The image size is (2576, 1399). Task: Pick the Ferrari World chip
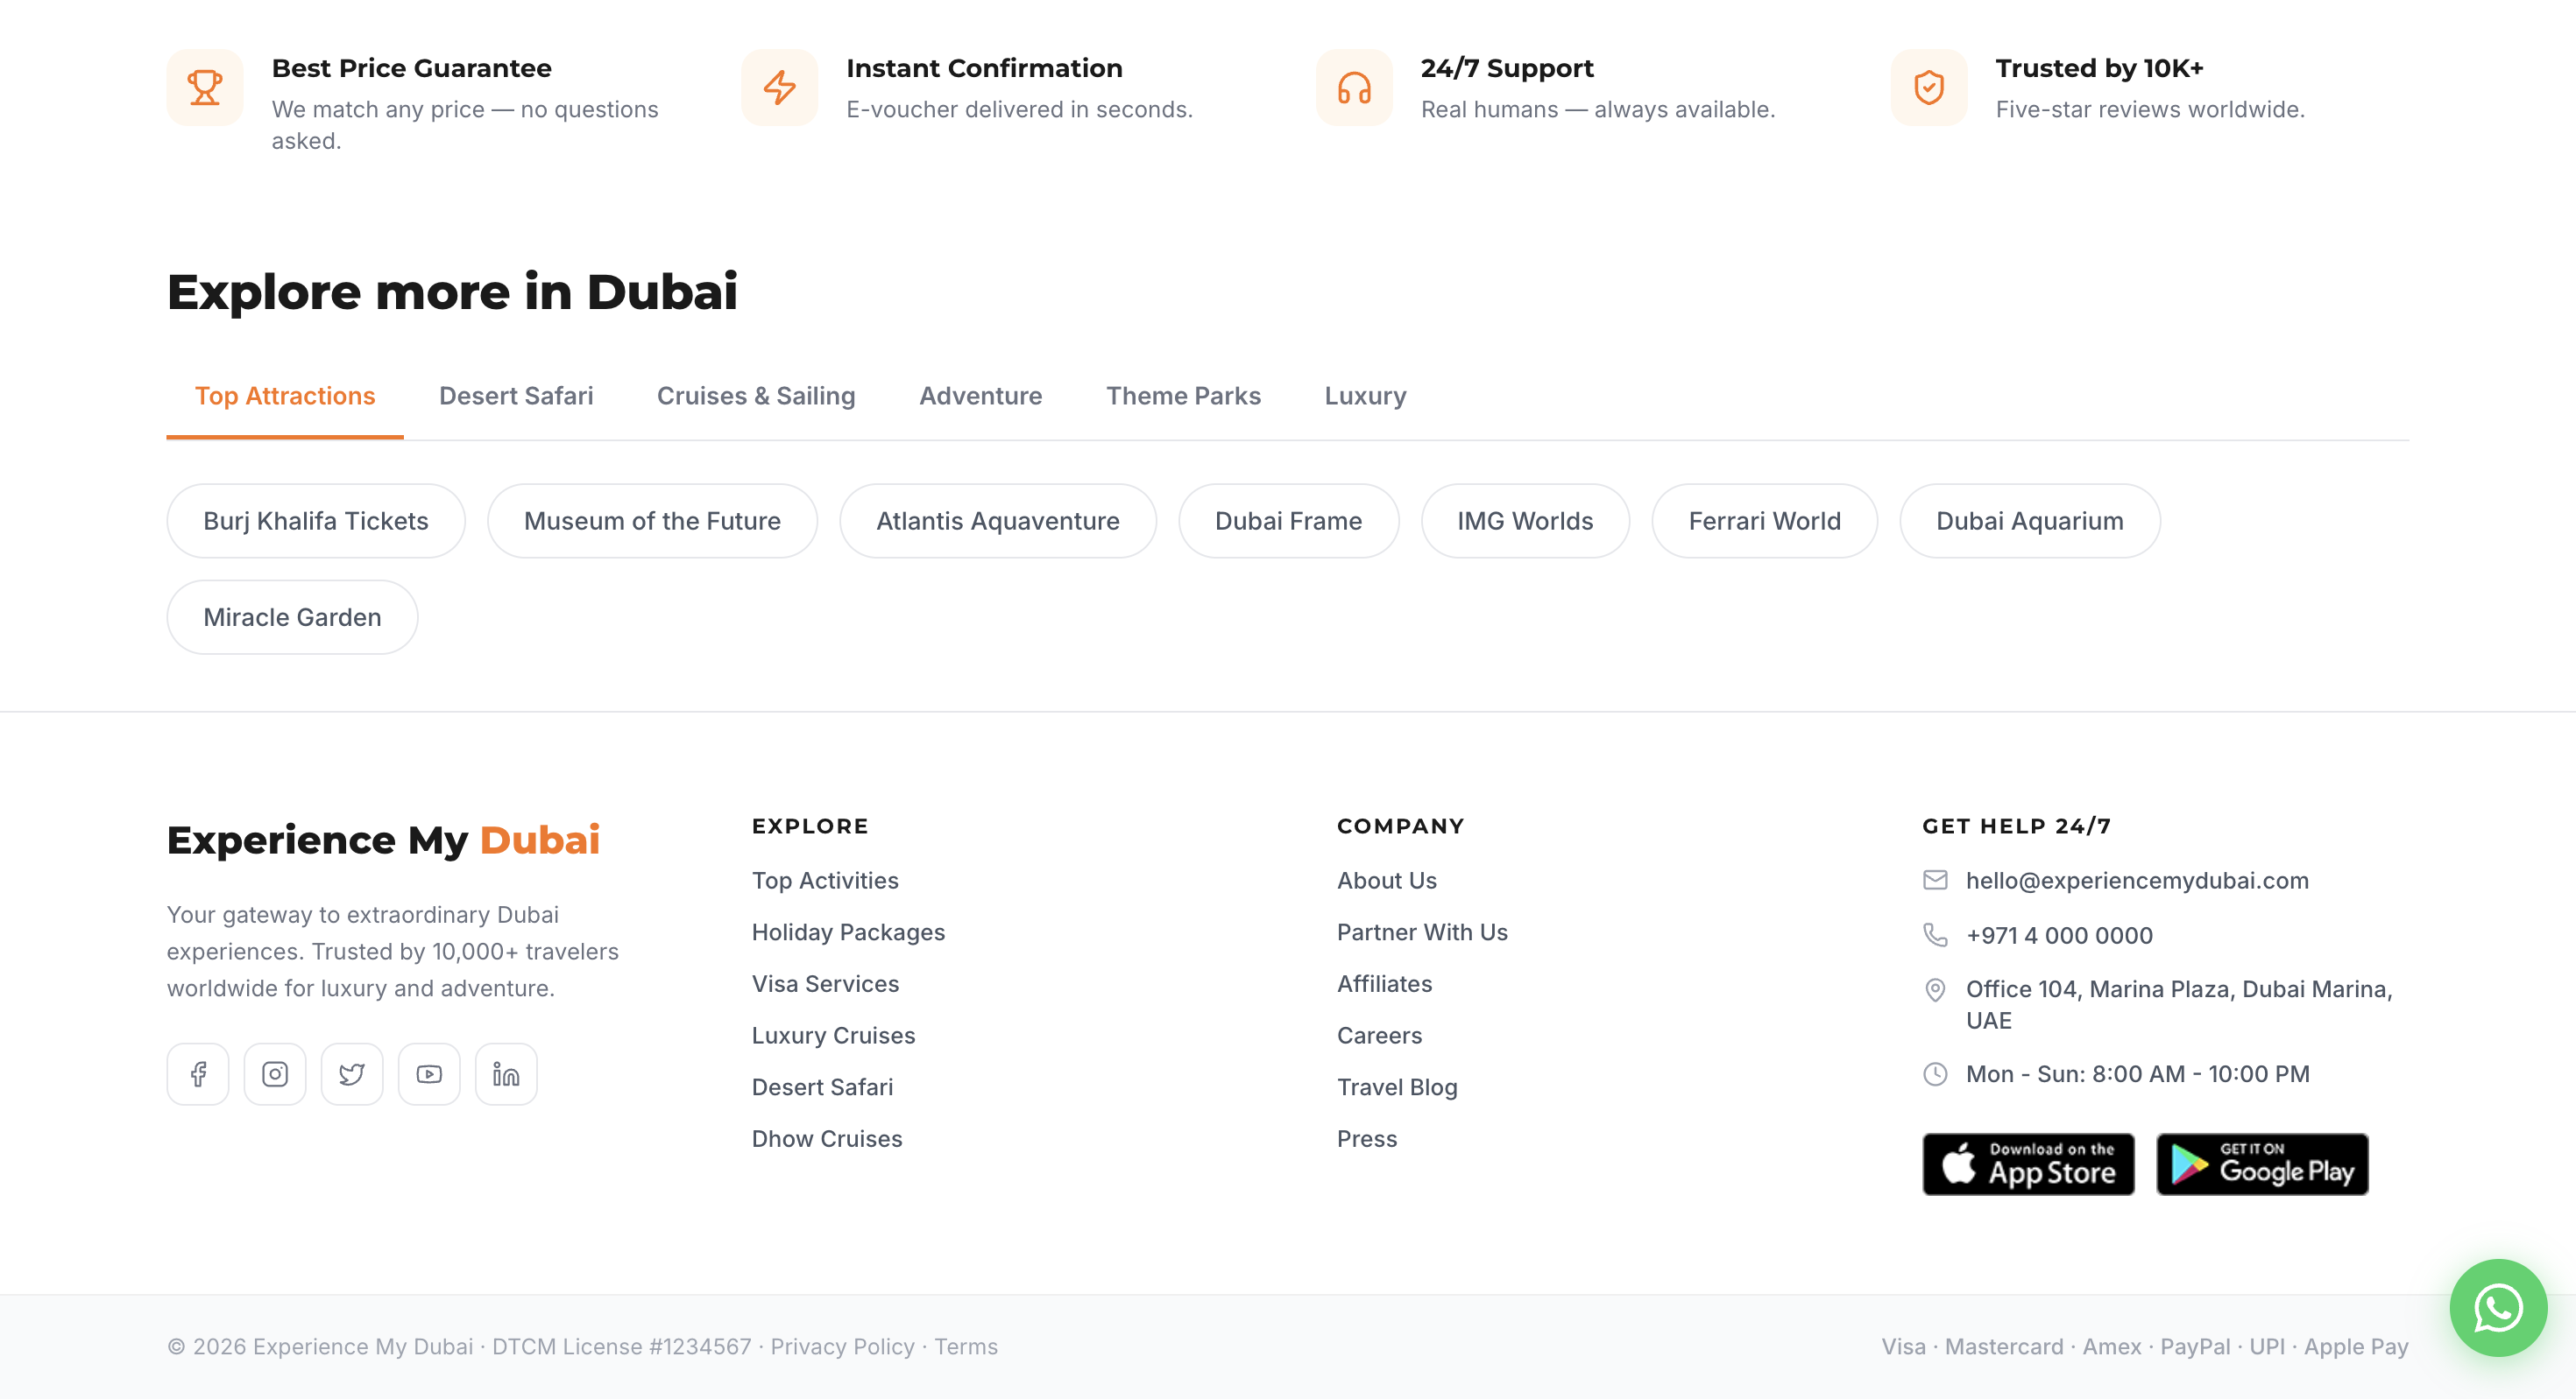(1764, 521)
